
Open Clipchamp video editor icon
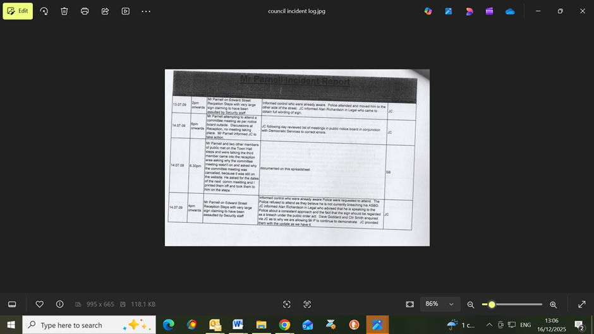[489, 11]
